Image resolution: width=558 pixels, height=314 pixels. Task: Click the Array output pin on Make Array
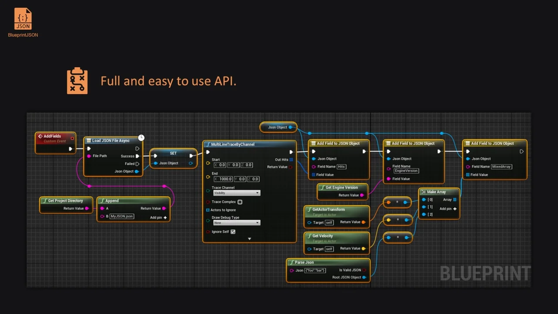[x=456, y=199]
